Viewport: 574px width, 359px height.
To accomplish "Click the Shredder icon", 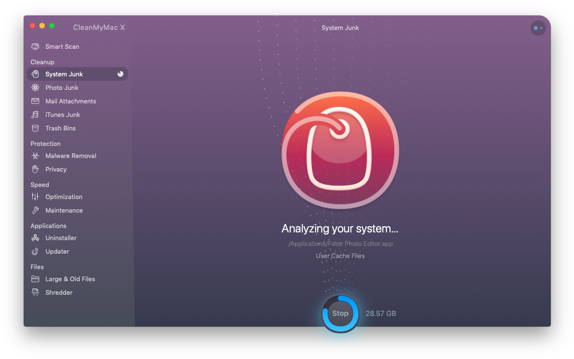I will (x=35, y=292).
